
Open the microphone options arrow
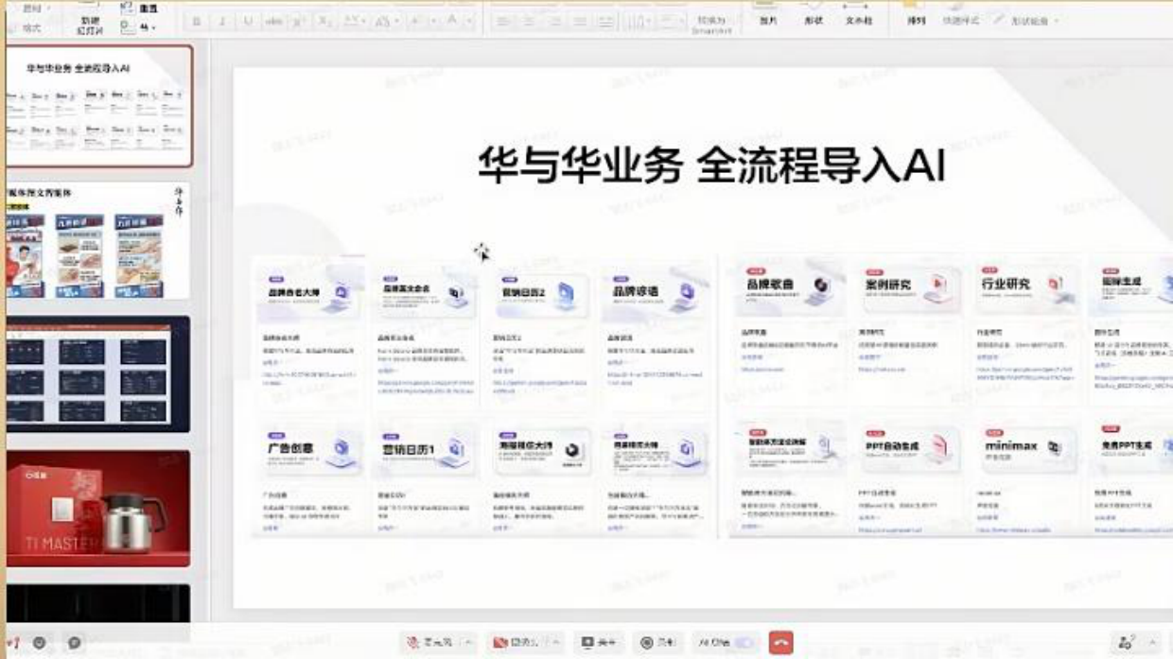click(x=467, y=642)
